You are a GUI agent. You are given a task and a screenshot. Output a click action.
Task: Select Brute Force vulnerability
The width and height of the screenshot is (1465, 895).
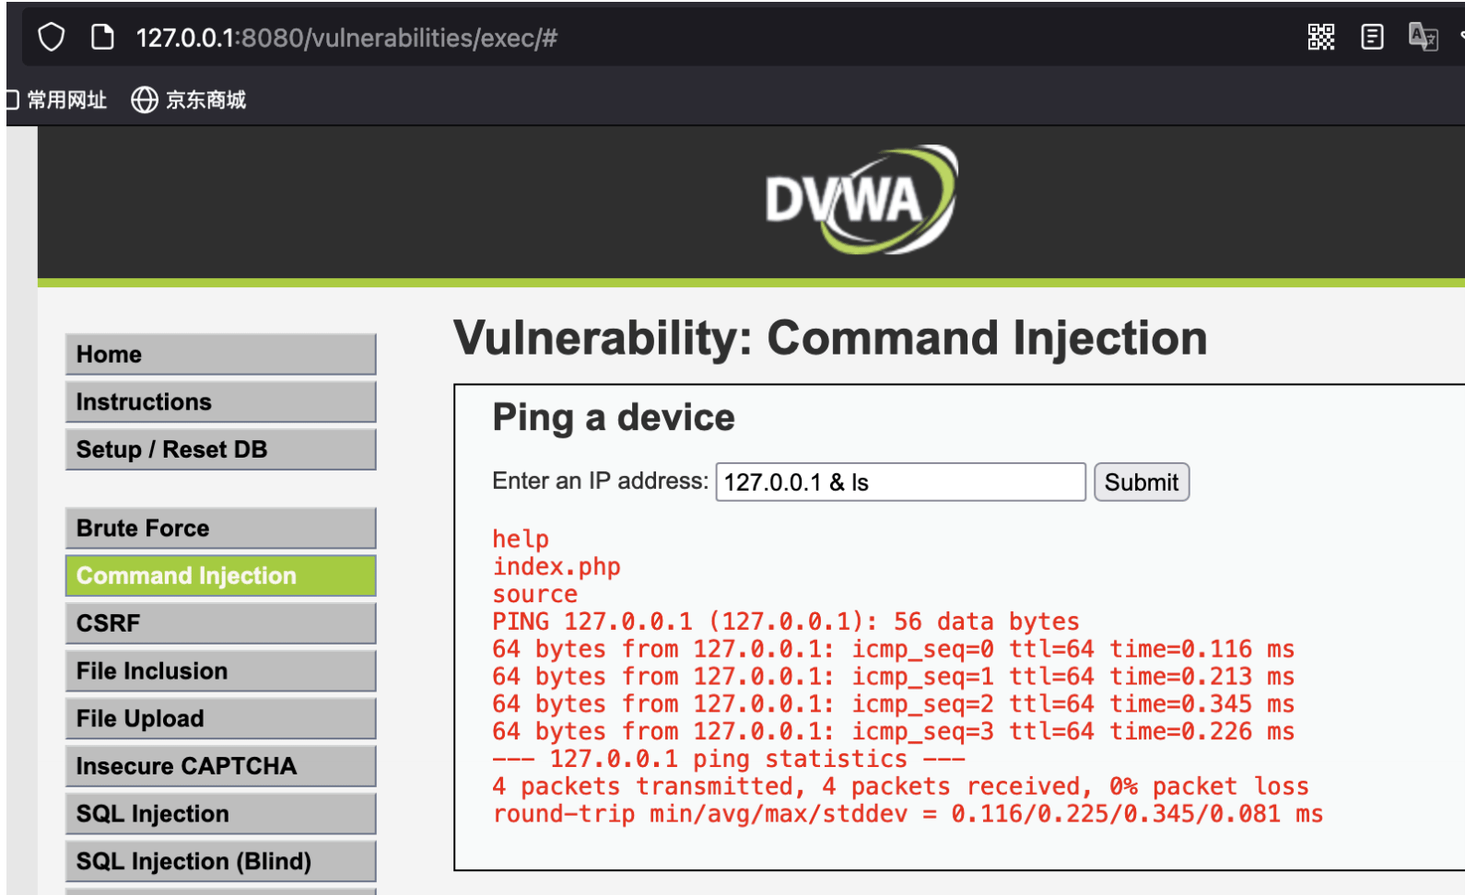tap(221, 529)
